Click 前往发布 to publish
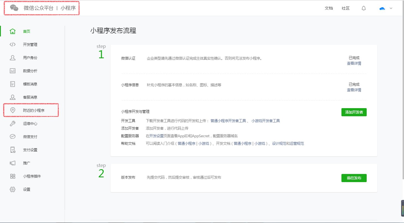 tap(354, 178)
